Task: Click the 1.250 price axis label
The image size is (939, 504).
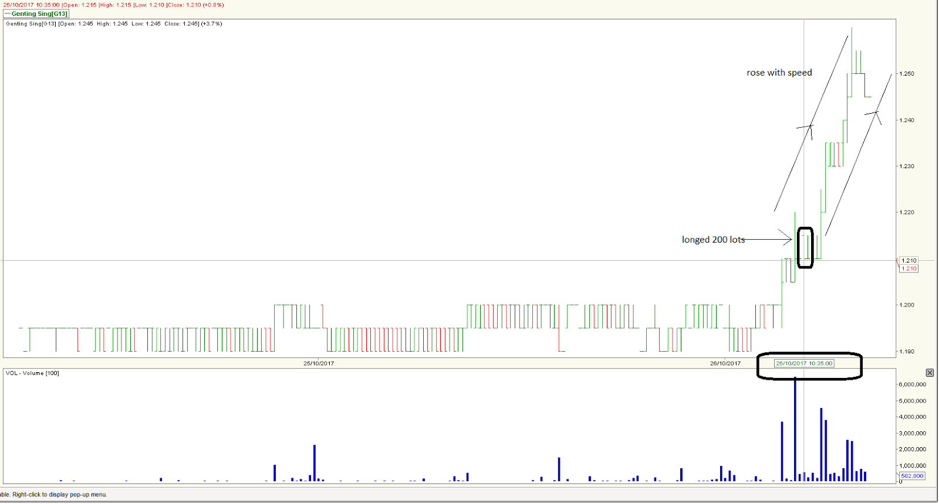Action: click(907, 74)
